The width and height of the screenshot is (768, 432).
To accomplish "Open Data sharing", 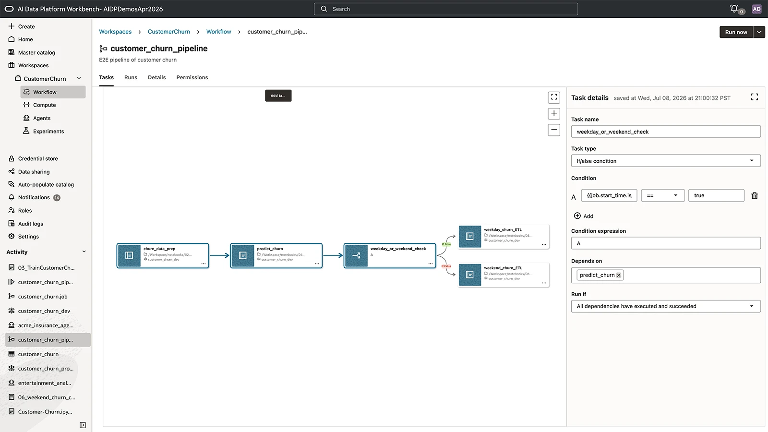I will point(34,171).
